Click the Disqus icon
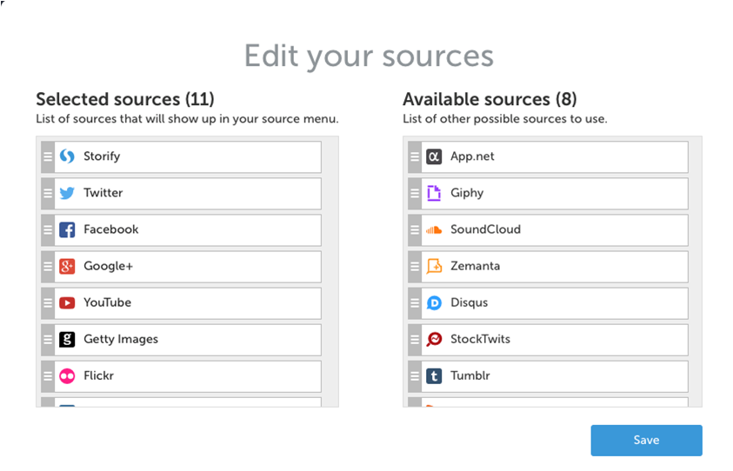The height and width of the screenshot is (471, 733). tap(434, 303)
